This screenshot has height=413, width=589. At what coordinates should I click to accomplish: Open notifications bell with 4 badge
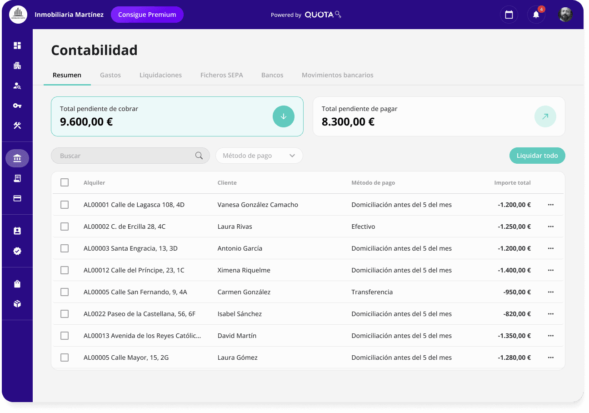point(536,15)
